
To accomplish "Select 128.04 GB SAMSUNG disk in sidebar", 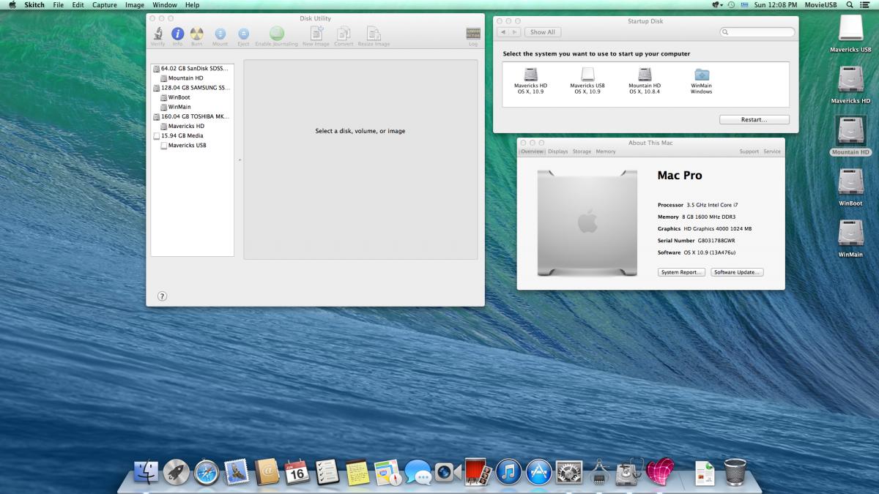I will [x=192, y=87].
